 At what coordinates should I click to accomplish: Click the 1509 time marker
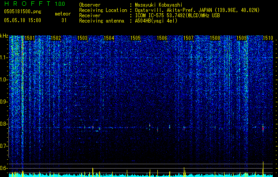(x=241, y=38)
